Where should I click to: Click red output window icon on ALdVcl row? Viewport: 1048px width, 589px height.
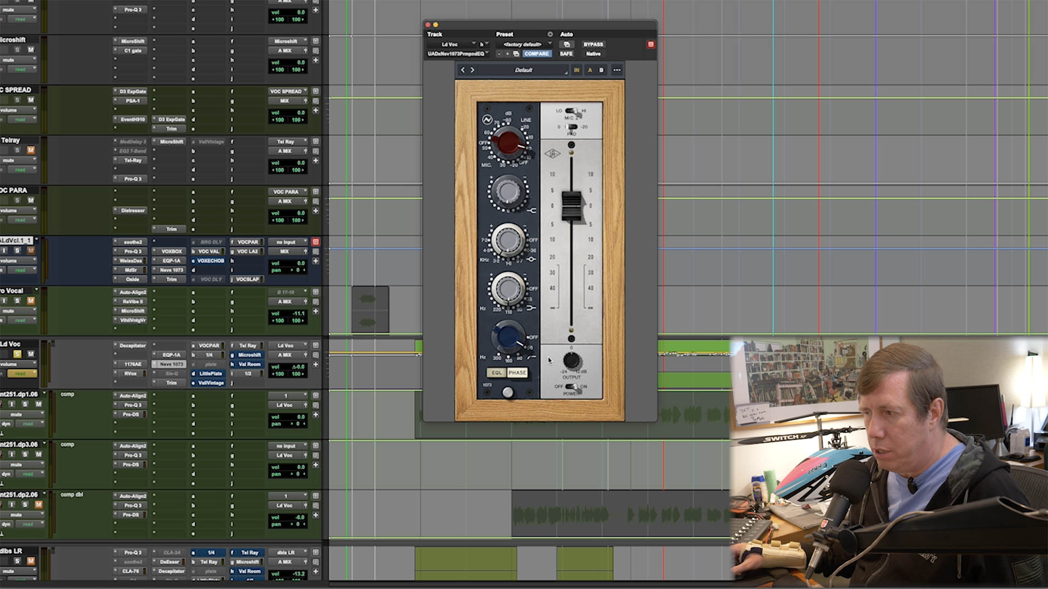pos(315,242)
